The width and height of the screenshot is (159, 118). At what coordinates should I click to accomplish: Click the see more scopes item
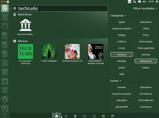(26, 27)
